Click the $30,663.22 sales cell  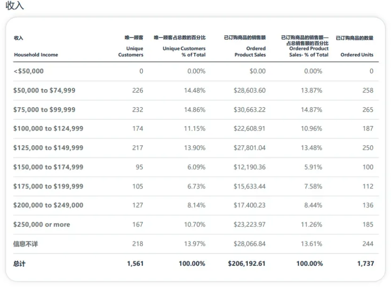point(250,109)
